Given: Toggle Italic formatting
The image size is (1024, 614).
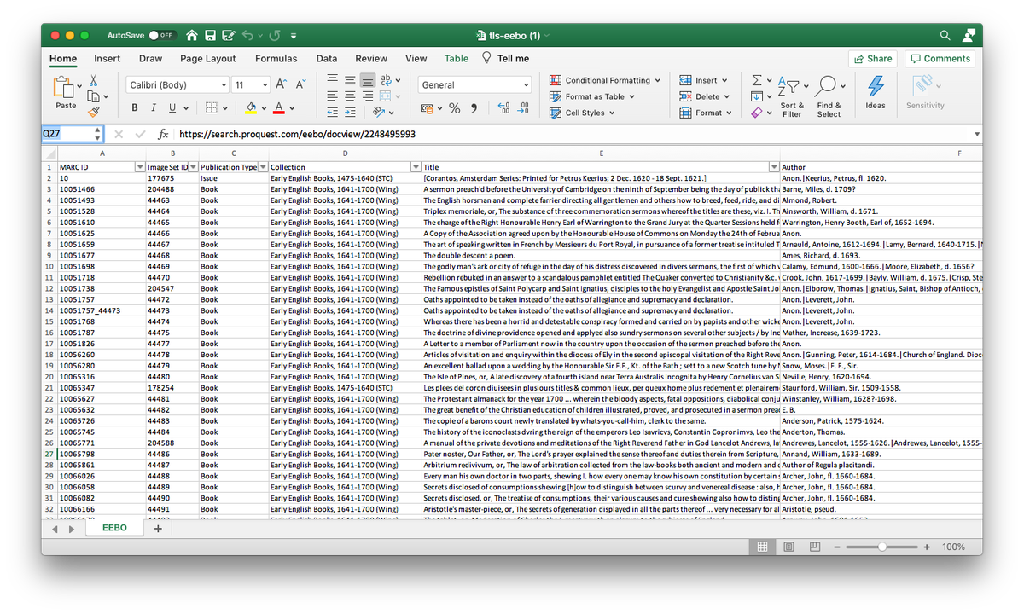Looking at the screenshot, I should pos(154,108).
